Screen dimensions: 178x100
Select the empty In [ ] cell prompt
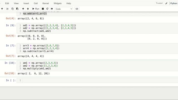pos(11,80)
